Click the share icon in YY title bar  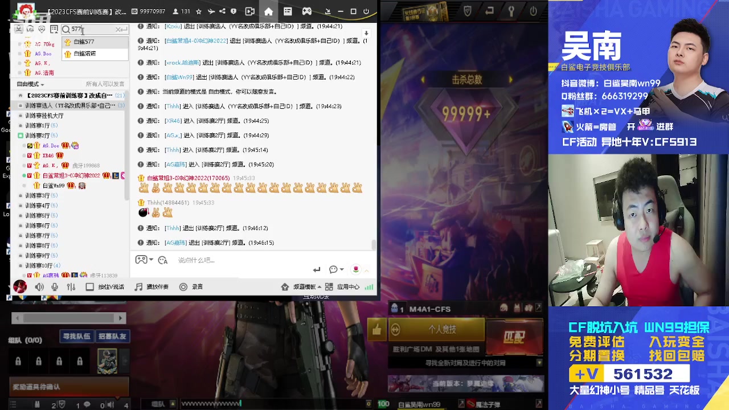point(222,11)
